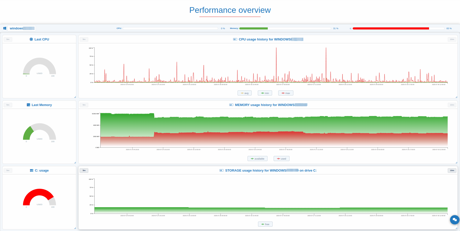
Task: Open the chat bubble widget
Action: 454,219
